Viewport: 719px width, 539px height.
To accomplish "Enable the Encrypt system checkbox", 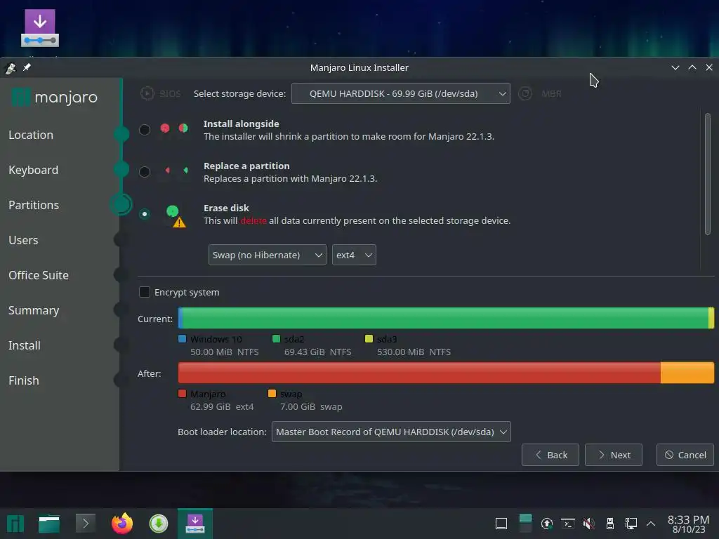I will tap(145, 292).
